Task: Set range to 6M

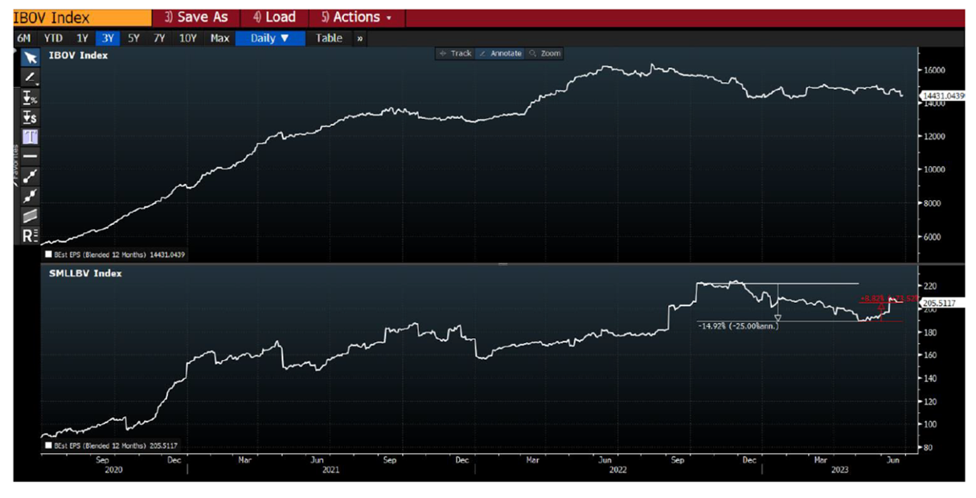Action: tap(24, 38)
